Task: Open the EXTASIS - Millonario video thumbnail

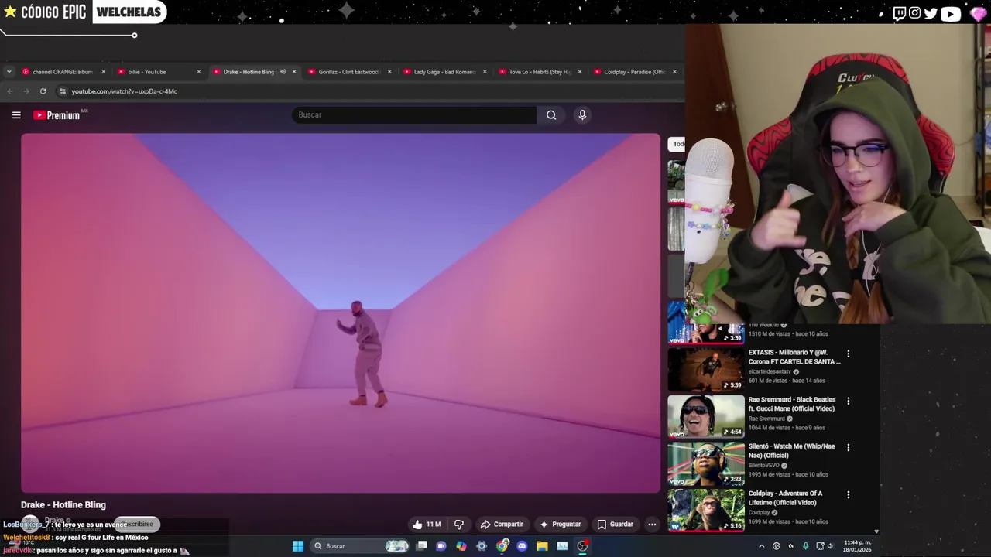Action: (705, 369)
